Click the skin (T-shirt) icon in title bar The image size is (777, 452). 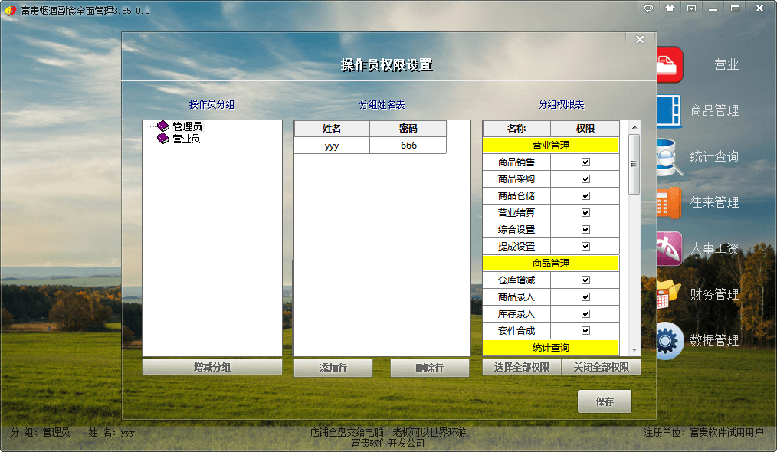(670, 8)
